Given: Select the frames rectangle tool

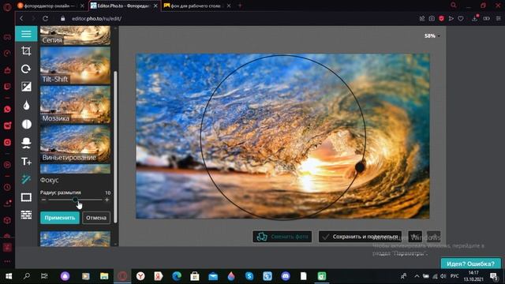Looking at the screenshot, I should tap(26, 197).
